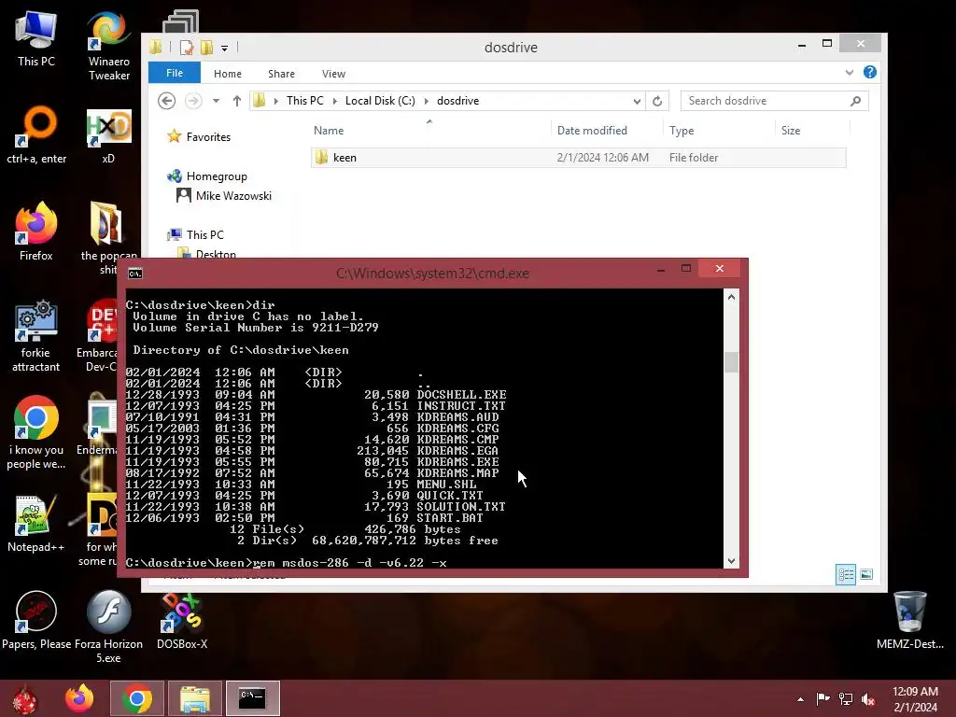Screen dimensions: 956x717
Task: Open the taskbar clock showing 12:09 AM
Action: [915, 699]
